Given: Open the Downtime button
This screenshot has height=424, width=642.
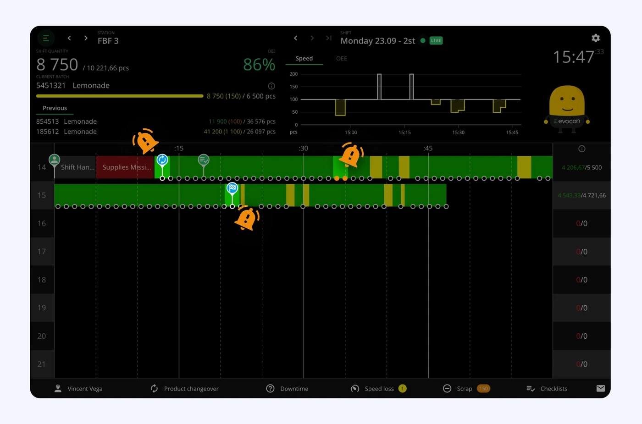Looking at the screenshot, I should 288,389.
